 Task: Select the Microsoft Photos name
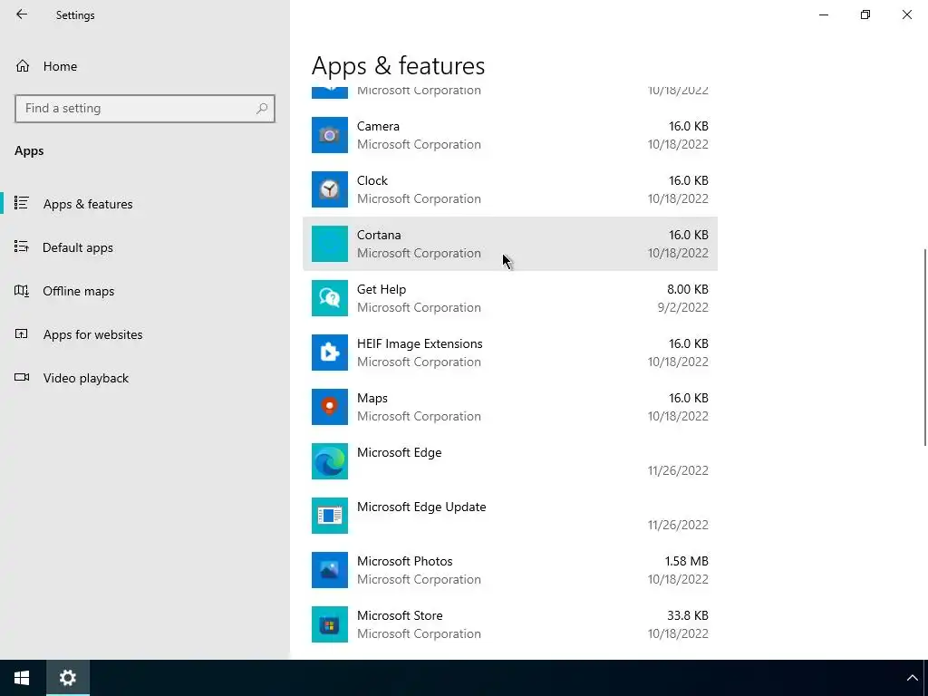coord(405,561)
